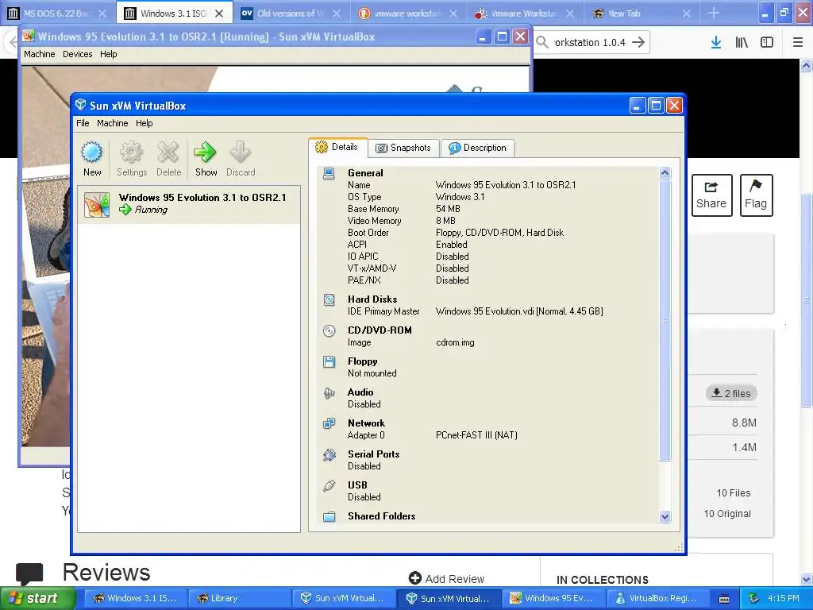Viewport: 813px width, 610px height.
Task: Click the Floppy disk icon
Action: click(329, 361)
